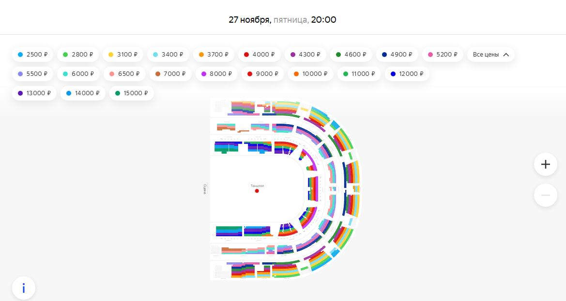Screen dimensions: 566x301
Task: Select the 3700 ₽ price chip
Action: [214, 55]
